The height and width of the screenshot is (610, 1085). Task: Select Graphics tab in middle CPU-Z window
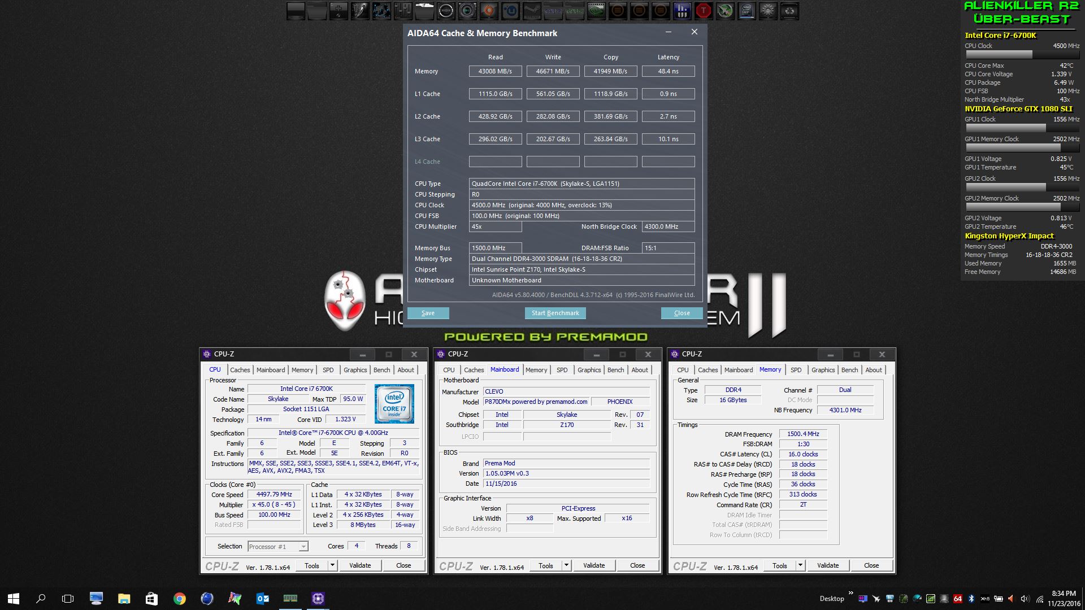pyautogui.click(x=589, y=370)
